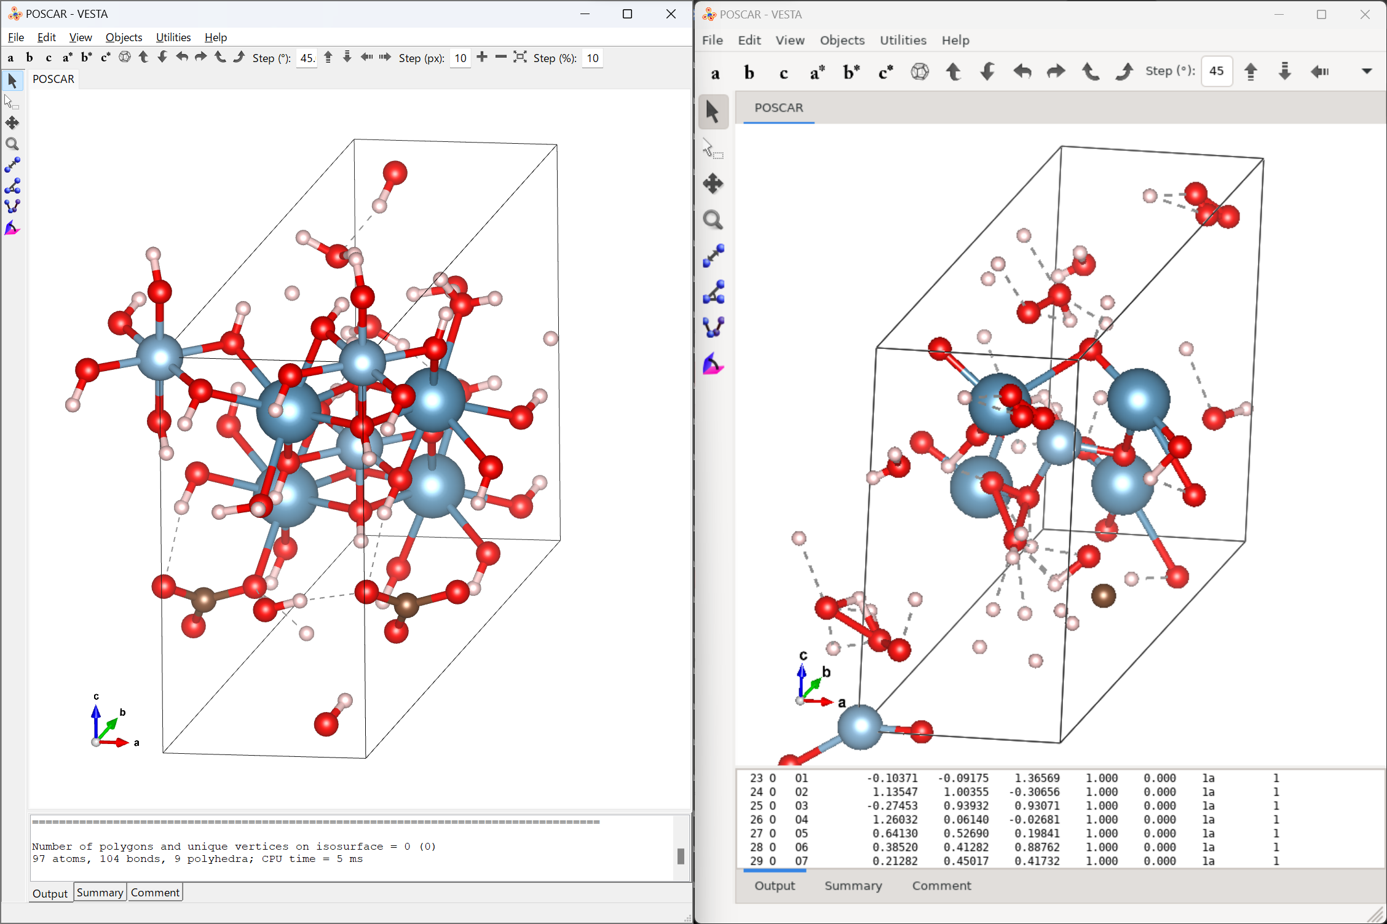Screen dimensions: 1387x924
Task: Select the Translate (move) tool in left window
Action: click(12, 123)
